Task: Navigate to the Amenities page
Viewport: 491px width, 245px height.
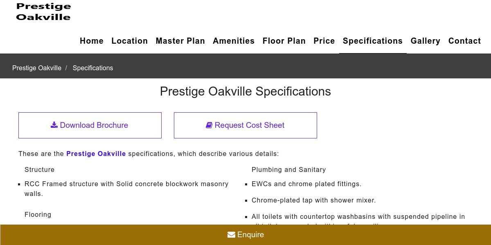Action: click(234, 41)
